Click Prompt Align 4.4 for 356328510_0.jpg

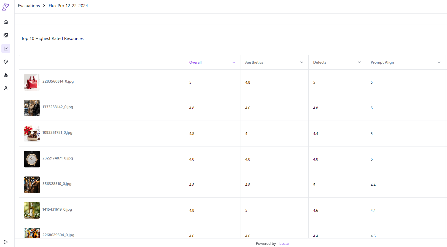coord(373,185)
